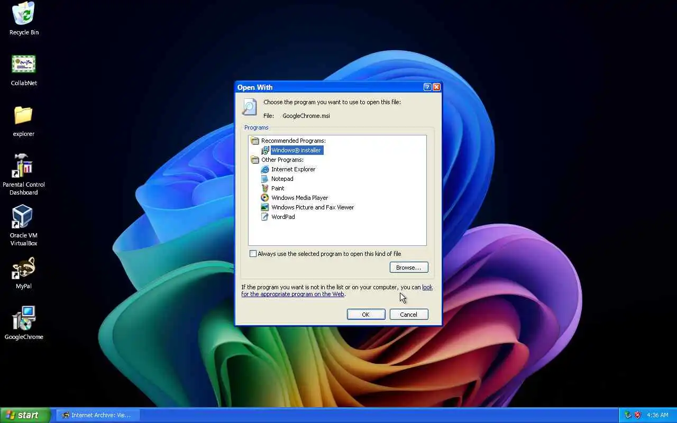Close the Open With dialog

coord(436,87)
